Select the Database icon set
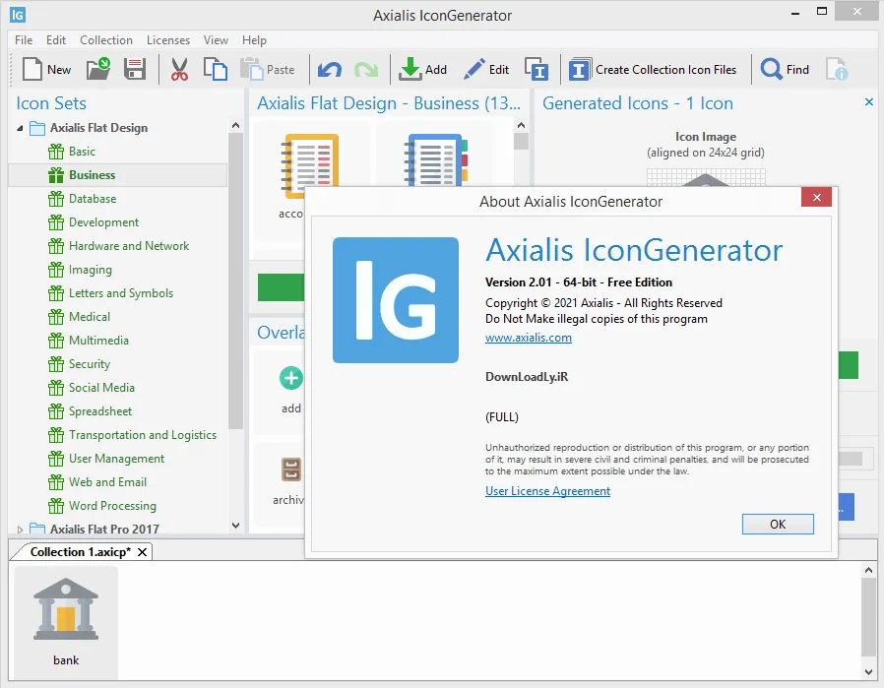The image size is (884, 688). [93, 199]
